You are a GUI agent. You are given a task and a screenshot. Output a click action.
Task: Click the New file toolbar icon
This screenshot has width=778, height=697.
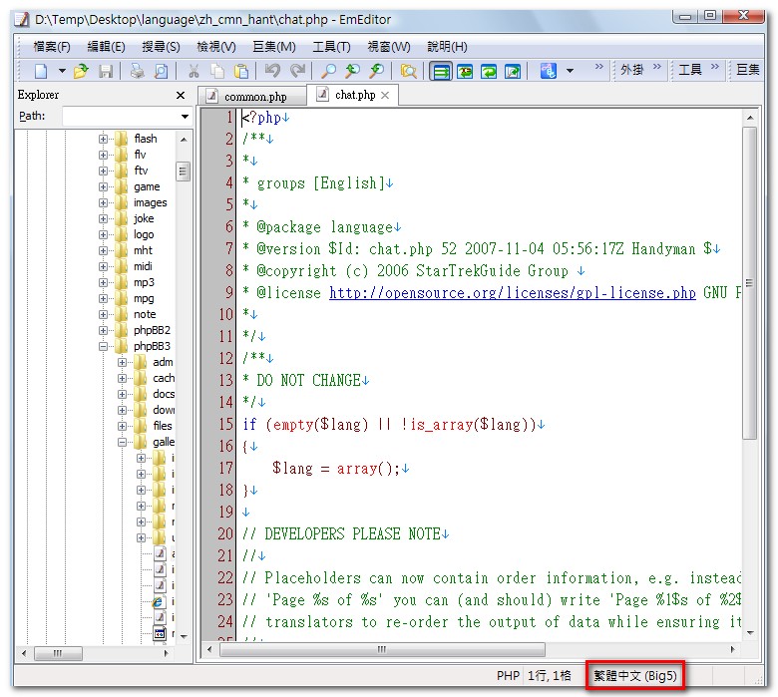point(41,71)
